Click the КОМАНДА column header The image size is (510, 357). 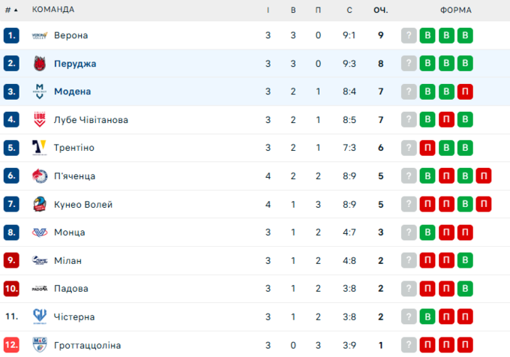53,10
